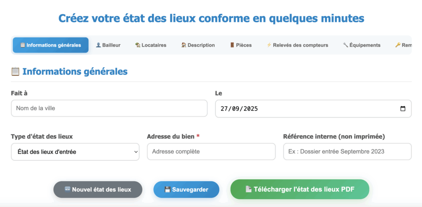Click the clipboard icon beside the section heading
The image size is (422, 207).
pyautogui.click(x=15, y=72)
